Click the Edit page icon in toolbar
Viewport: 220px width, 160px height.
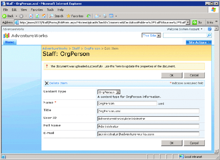click(x=111, y=16)
